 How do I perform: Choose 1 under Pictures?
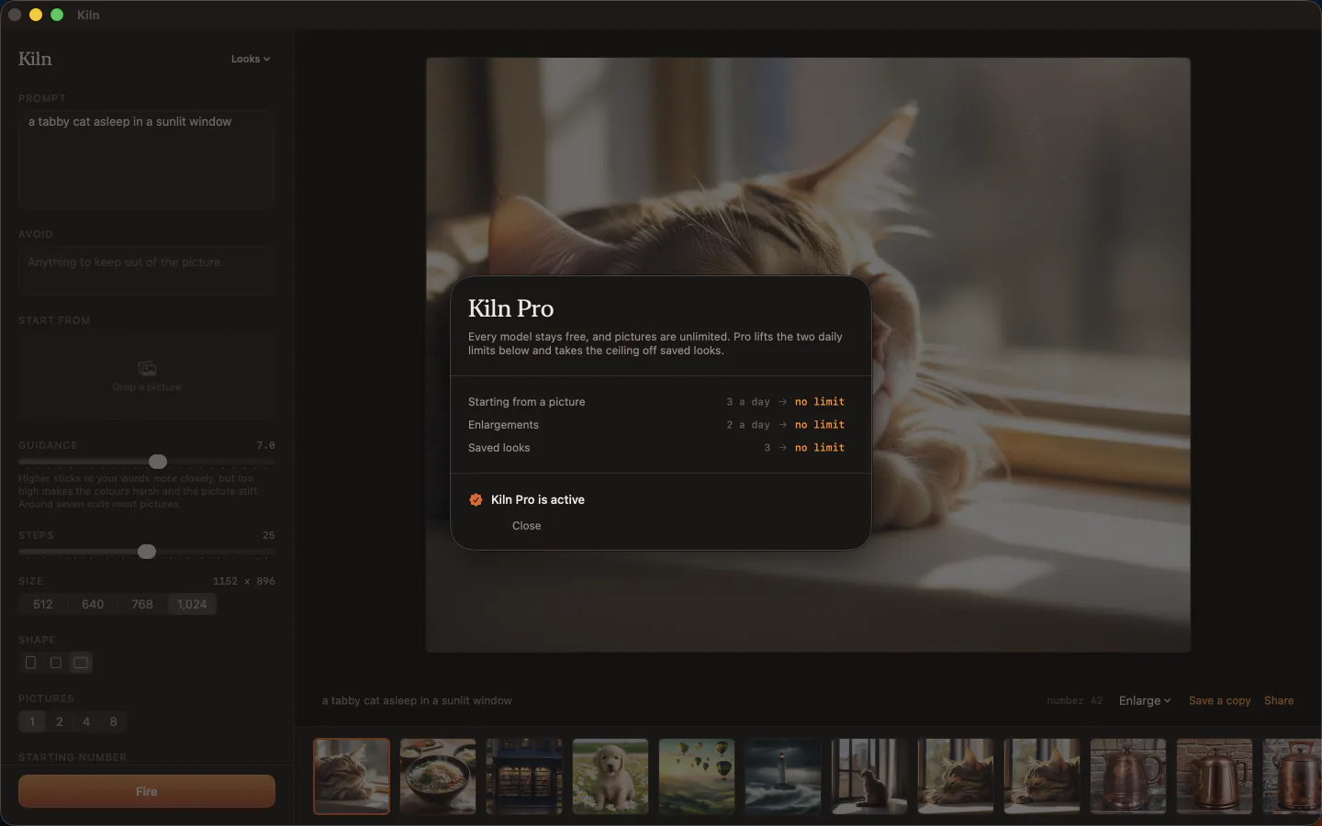(x=32, y=721)
